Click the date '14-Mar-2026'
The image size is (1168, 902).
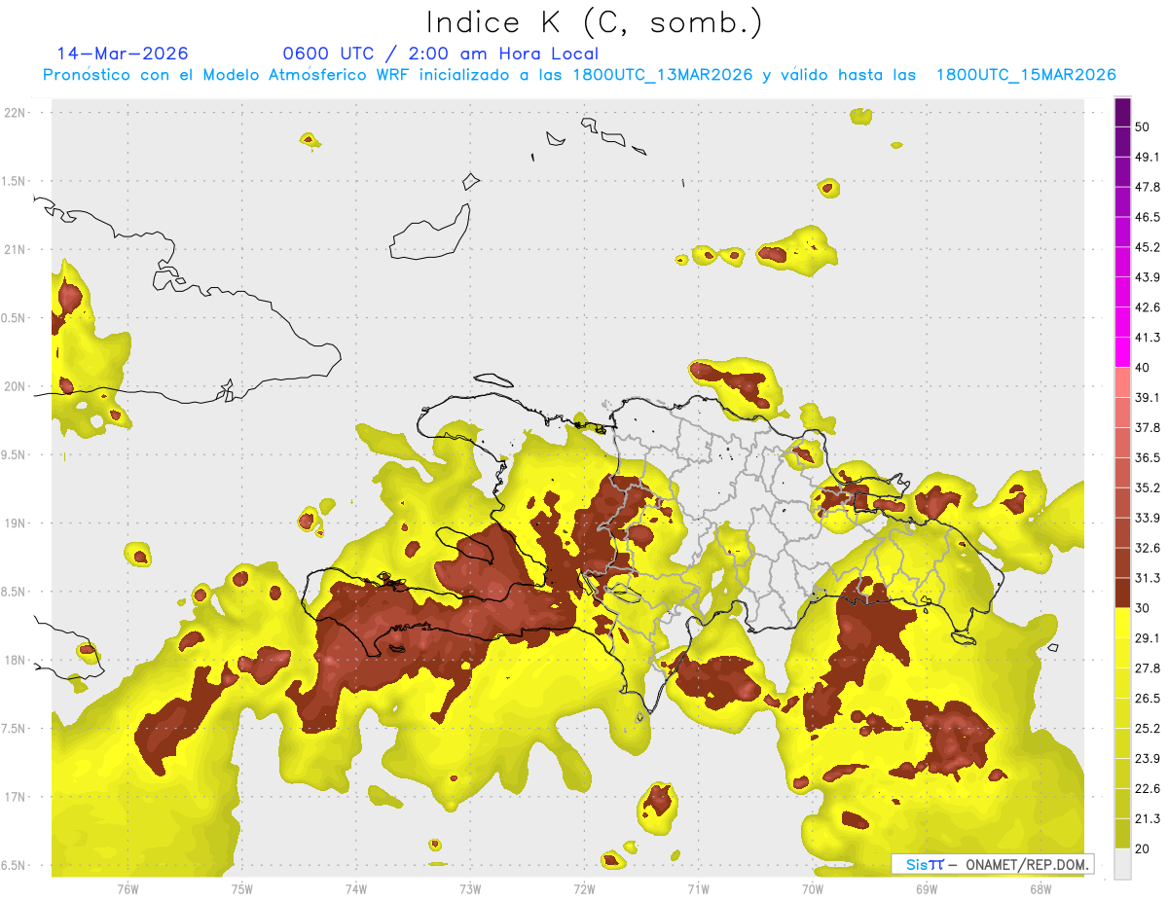[x=123, y=54]
